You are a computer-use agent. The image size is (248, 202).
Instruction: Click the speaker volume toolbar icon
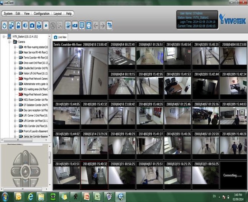[x=25, y=26]
